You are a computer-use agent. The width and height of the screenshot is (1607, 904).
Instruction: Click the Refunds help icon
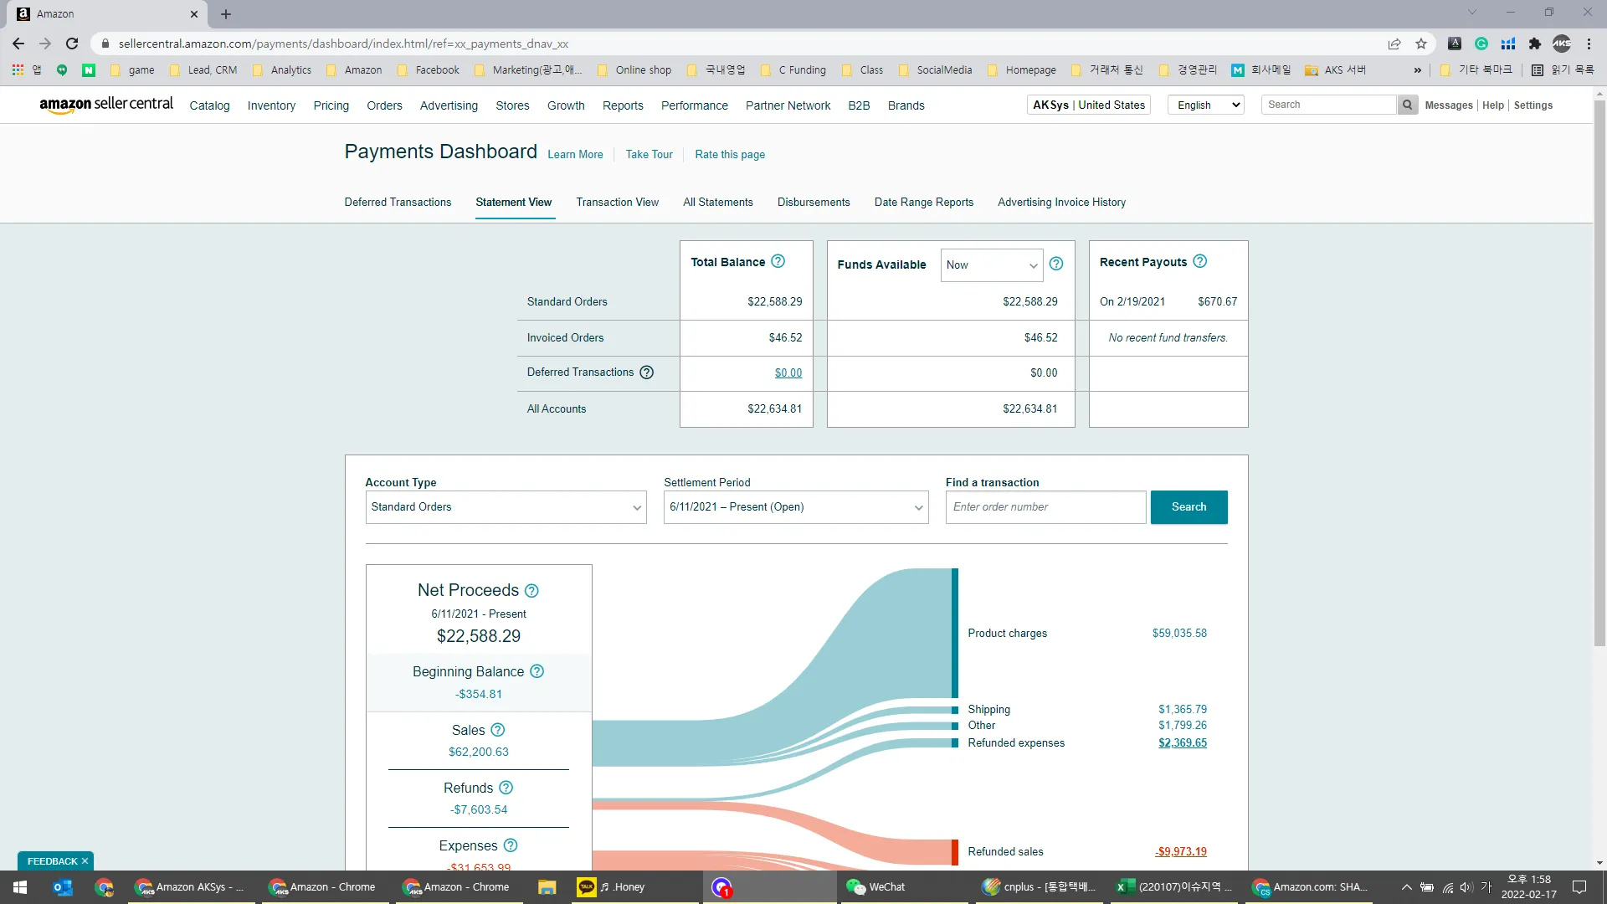[x=506, y=788]
